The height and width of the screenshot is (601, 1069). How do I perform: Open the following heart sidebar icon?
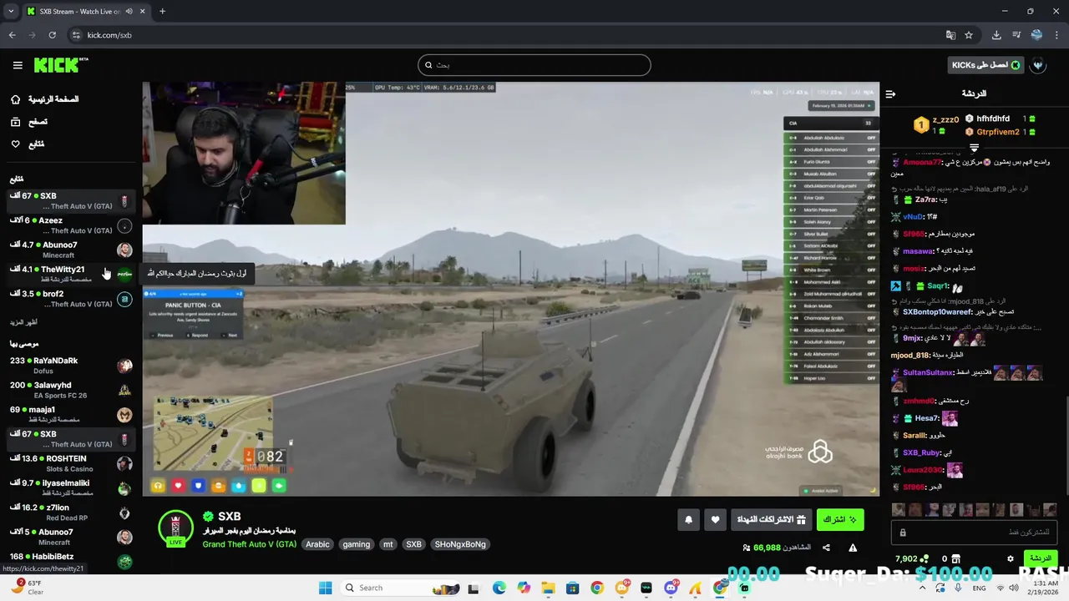pyautogui.click(x=15, y=144)
